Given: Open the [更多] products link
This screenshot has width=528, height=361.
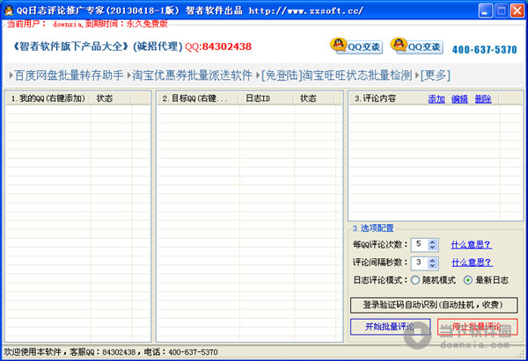Looking at the screenshot, I should 435,76.
